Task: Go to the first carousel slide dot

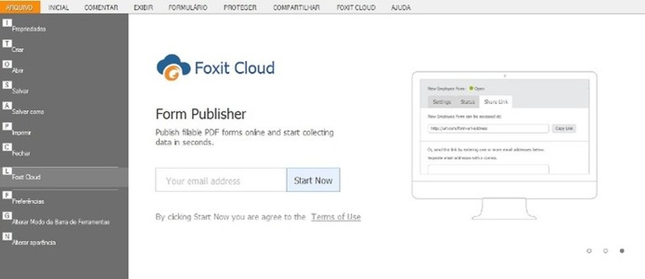Action: 589,251
